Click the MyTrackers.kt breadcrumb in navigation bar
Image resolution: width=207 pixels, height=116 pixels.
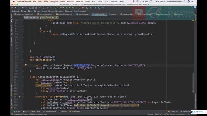[x=80, y=11]
